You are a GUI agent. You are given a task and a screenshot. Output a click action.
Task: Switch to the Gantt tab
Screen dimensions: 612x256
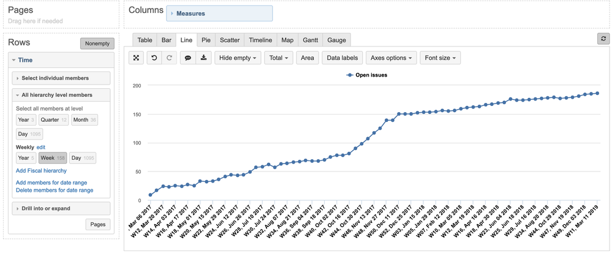[x=310, y=40]
